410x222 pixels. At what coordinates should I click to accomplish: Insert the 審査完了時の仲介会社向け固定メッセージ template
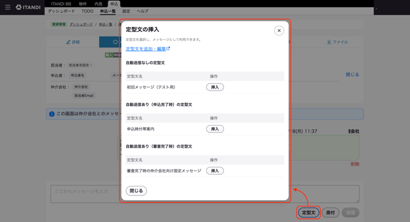click(x=215, y=171)
